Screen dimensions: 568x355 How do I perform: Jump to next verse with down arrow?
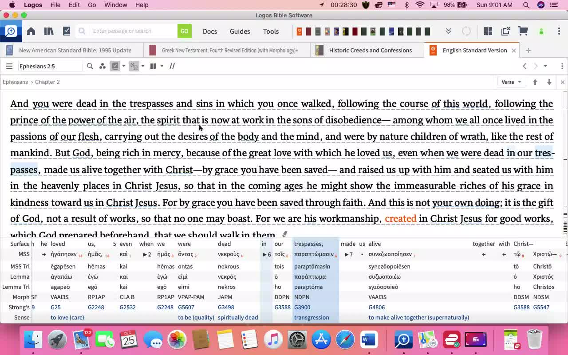[549, 82]
